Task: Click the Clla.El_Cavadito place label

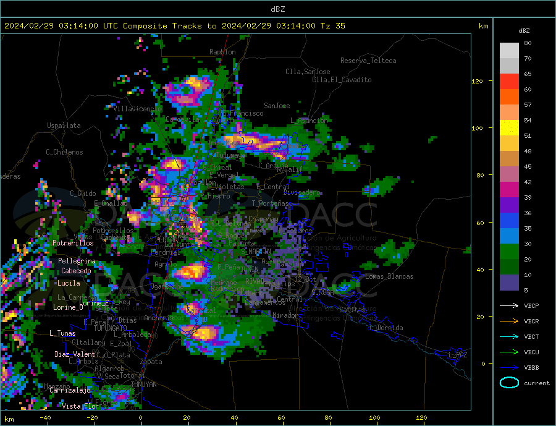Action: pos(342,80)
